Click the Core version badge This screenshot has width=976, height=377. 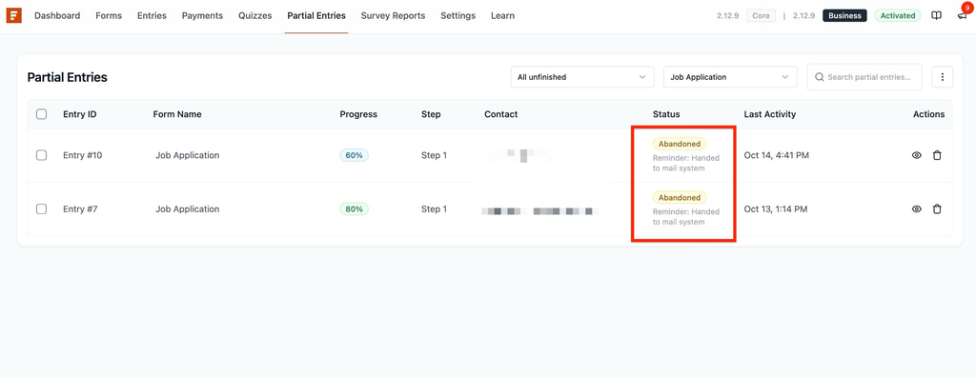[x=762, y=15]
